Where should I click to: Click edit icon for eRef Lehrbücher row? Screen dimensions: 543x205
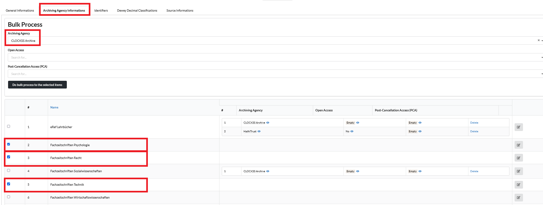pos(518,127)
